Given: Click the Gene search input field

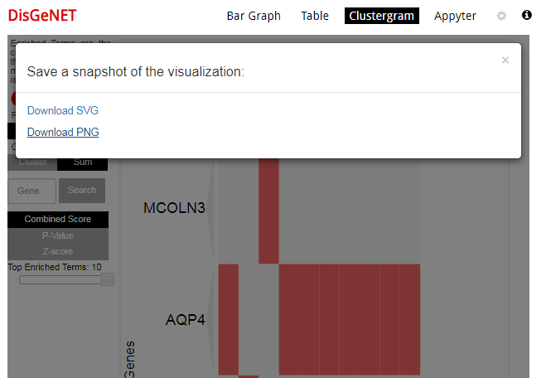Looking at the screenshot, I should [x=32, y=191].
